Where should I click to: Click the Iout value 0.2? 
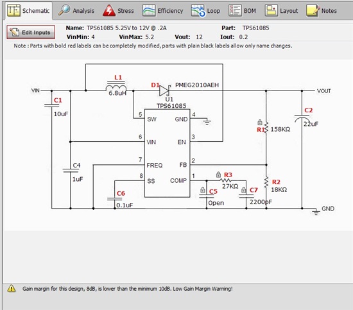pyautogui.click(x=243, y=37)
